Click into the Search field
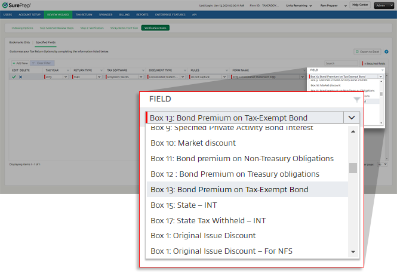The height and width of the screenshot is (274, 397). click(x=341, y=63)
